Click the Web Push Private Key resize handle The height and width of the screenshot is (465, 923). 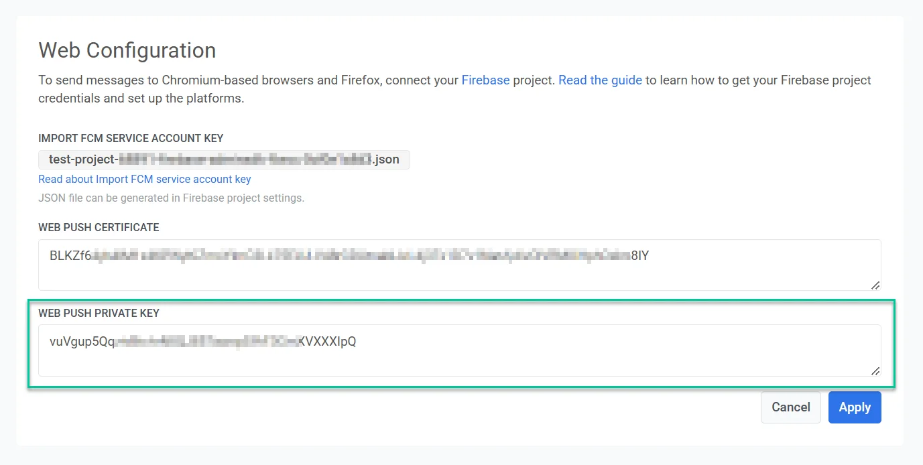click(875, 371)
